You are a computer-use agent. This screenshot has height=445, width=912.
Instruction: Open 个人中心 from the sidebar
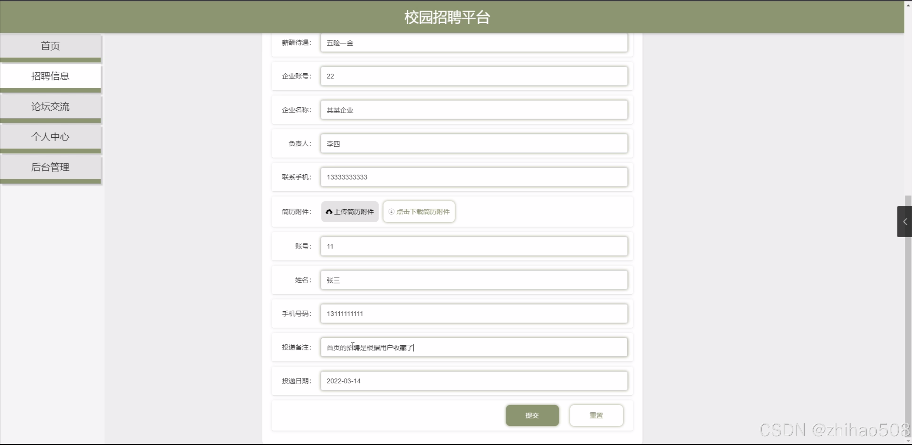(x=50, y=137)
